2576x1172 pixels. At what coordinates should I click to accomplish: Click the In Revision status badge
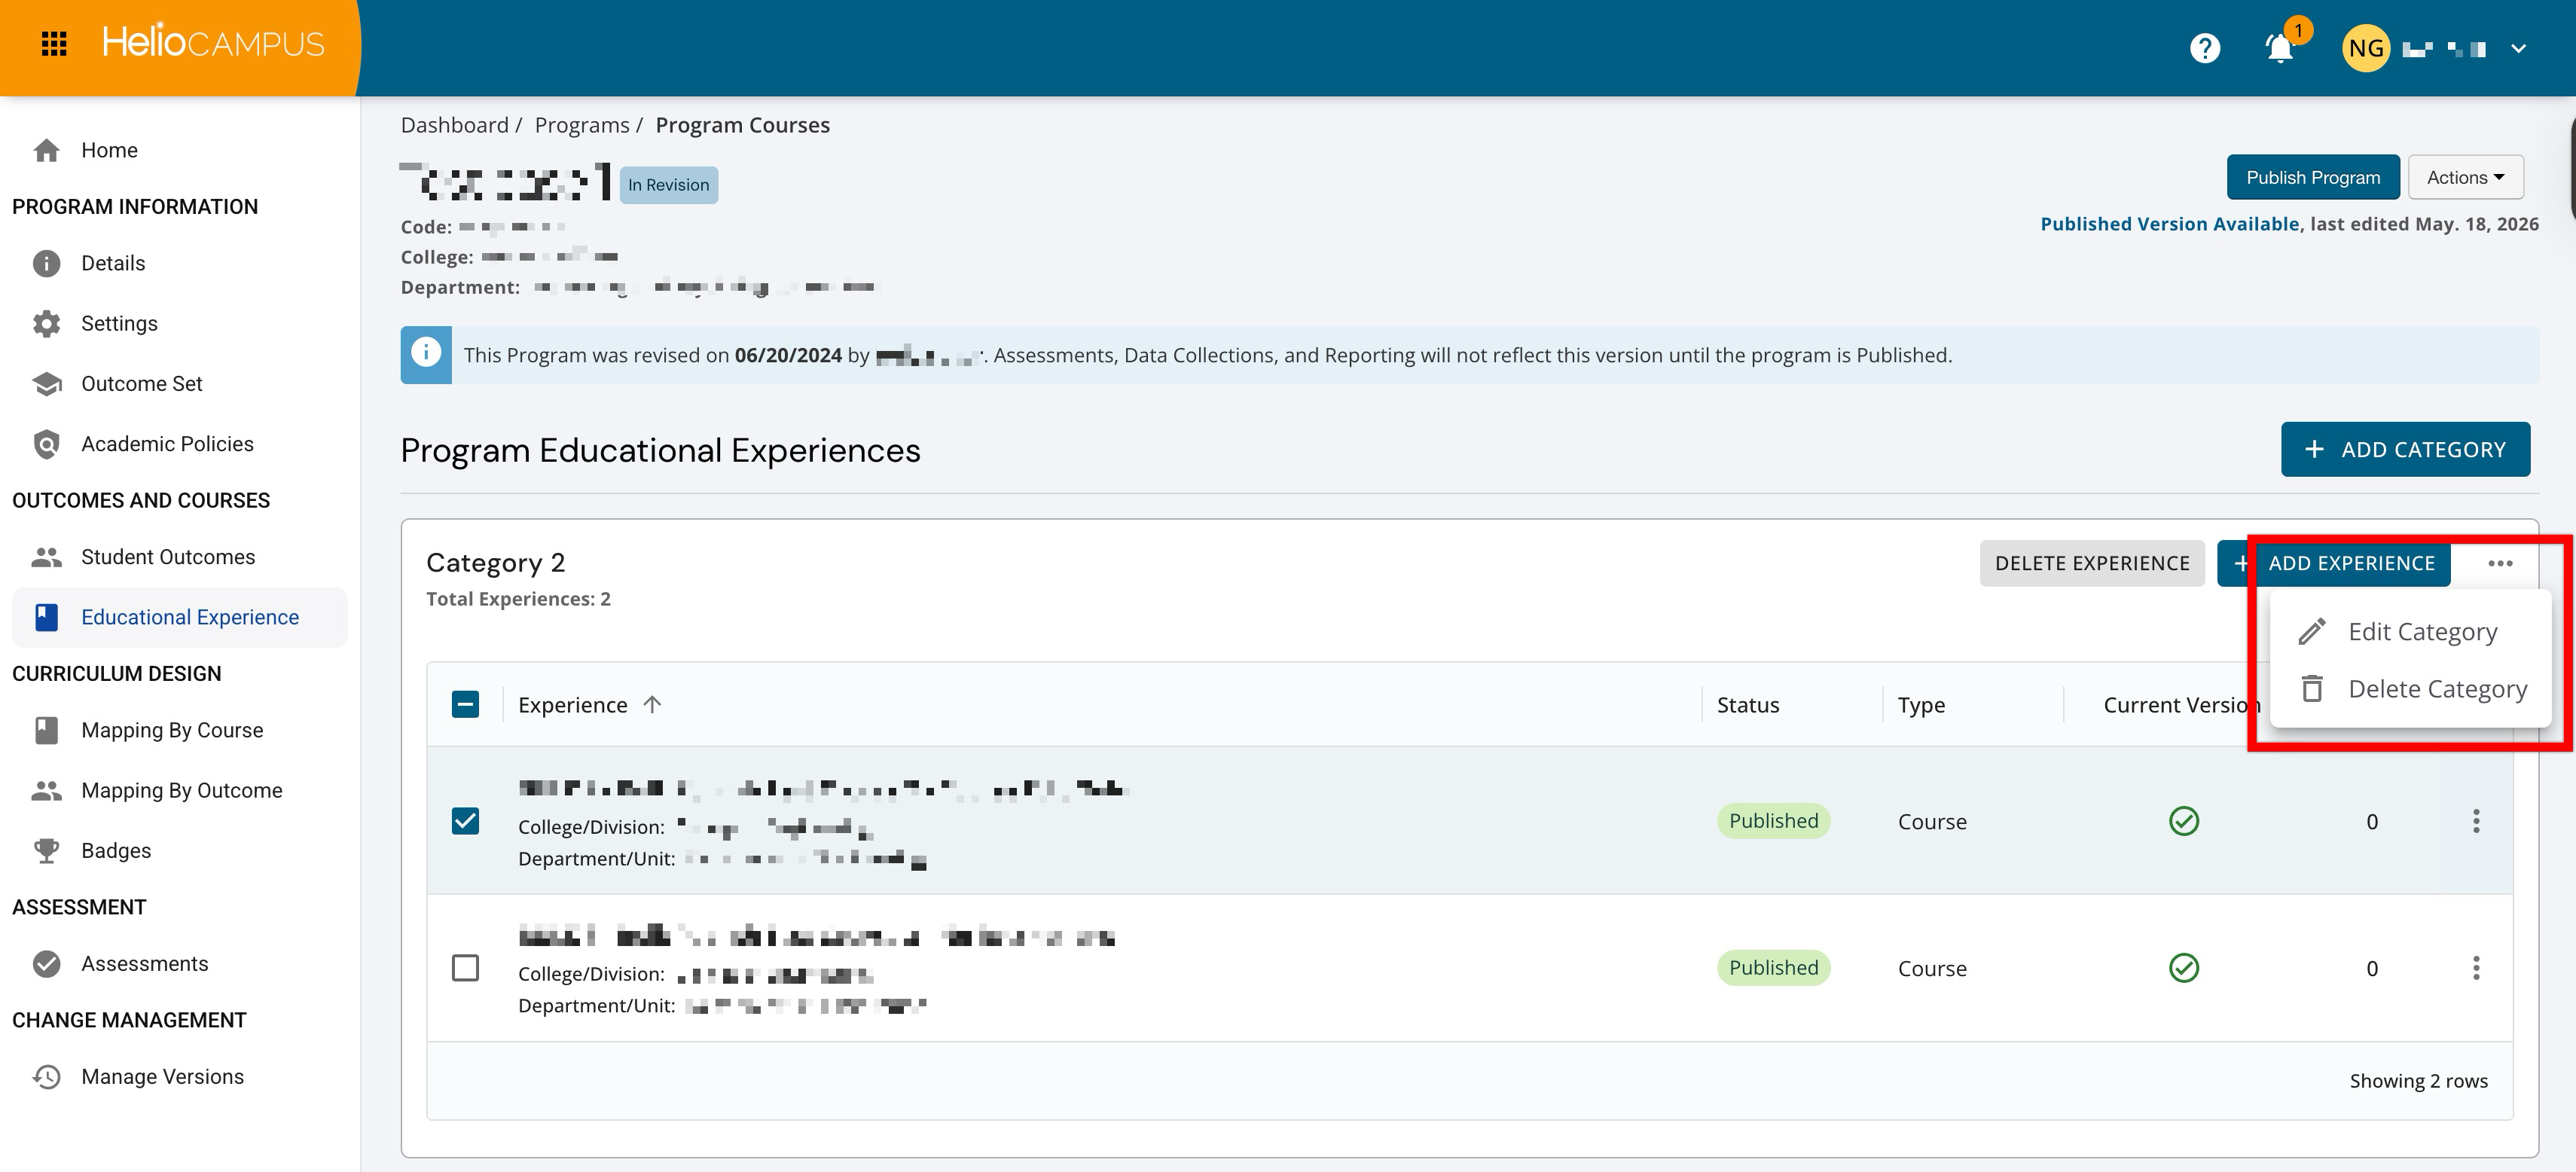(668, 185)
